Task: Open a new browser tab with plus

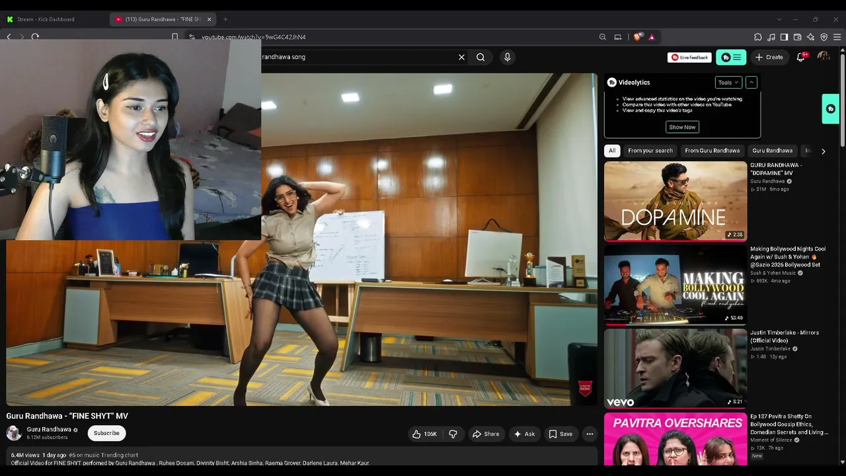Action: coord(225,19)
